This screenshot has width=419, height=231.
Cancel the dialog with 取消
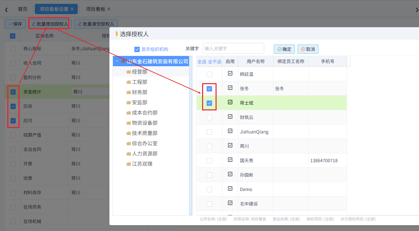pos(308,49)
